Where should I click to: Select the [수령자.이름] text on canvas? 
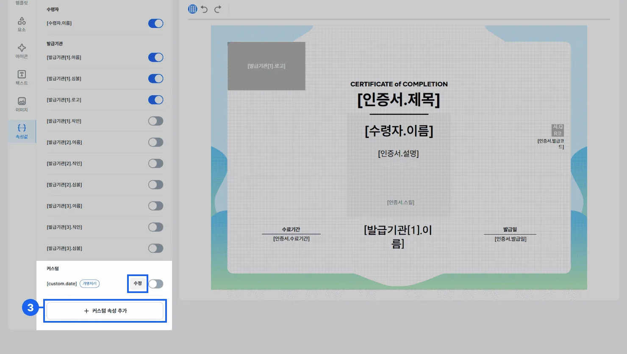tap(399, 131)
